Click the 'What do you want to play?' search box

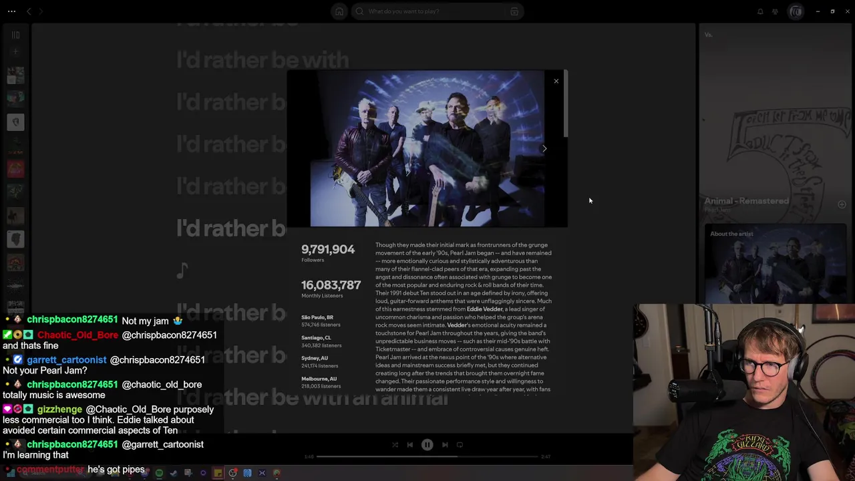[x=438, y=11]
